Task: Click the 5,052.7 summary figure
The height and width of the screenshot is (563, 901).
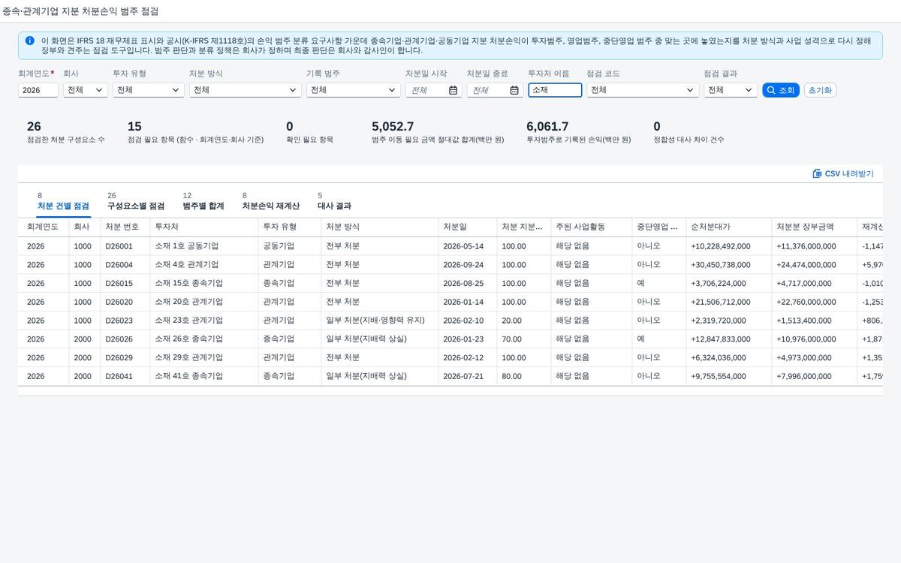Action: pyautogui.click(x=393, y=126)
